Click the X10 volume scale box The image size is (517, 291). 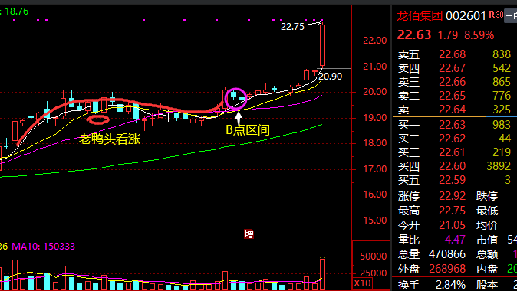362,283
